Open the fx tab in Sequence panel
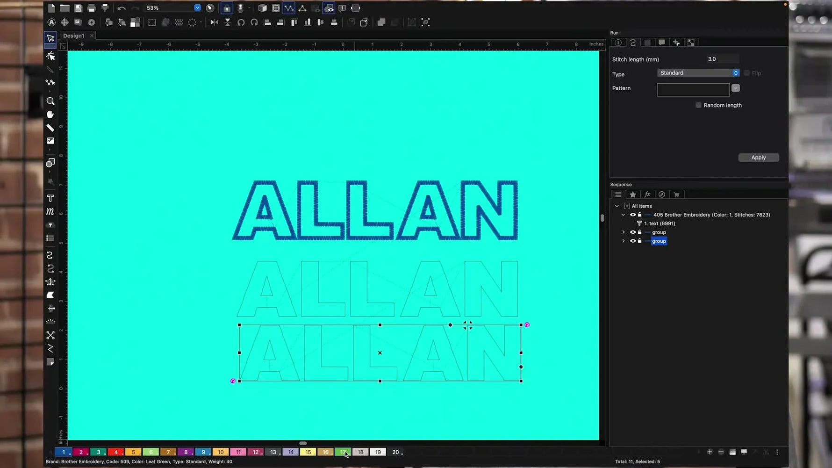Viewport: 832px width, 468px height. pyautogui.click(x=647, y=194)
